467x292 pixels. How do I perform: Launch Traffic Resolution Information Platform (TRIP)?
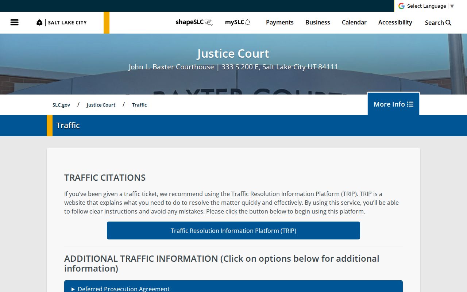tap(233, 231)
